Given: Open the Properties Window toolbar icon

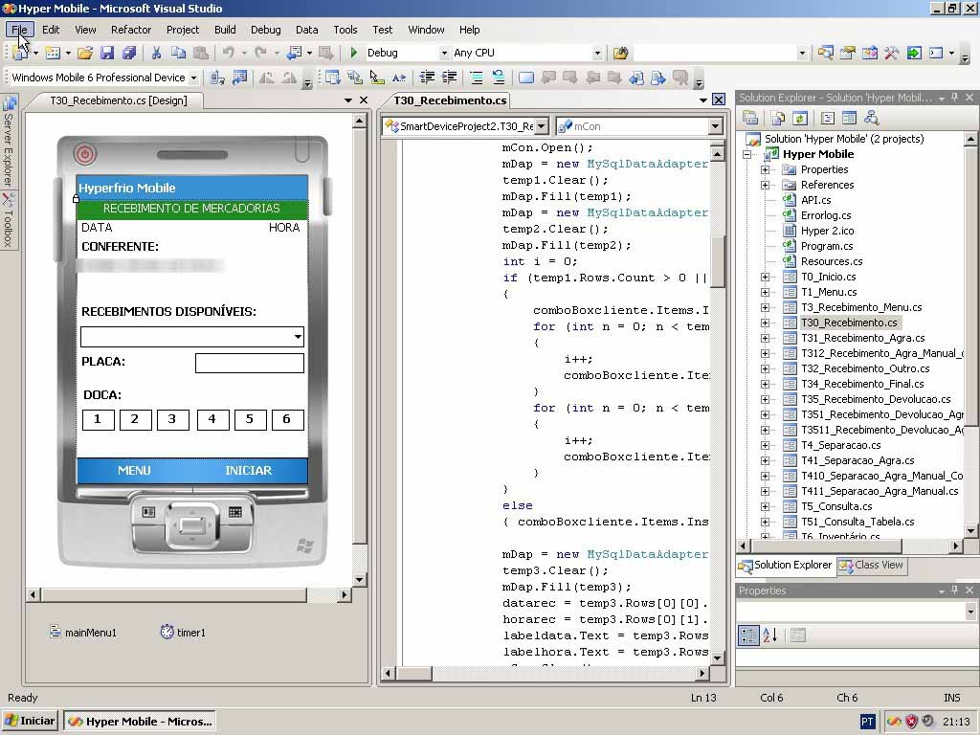Looking at the screenshot, I should point(848,54).
